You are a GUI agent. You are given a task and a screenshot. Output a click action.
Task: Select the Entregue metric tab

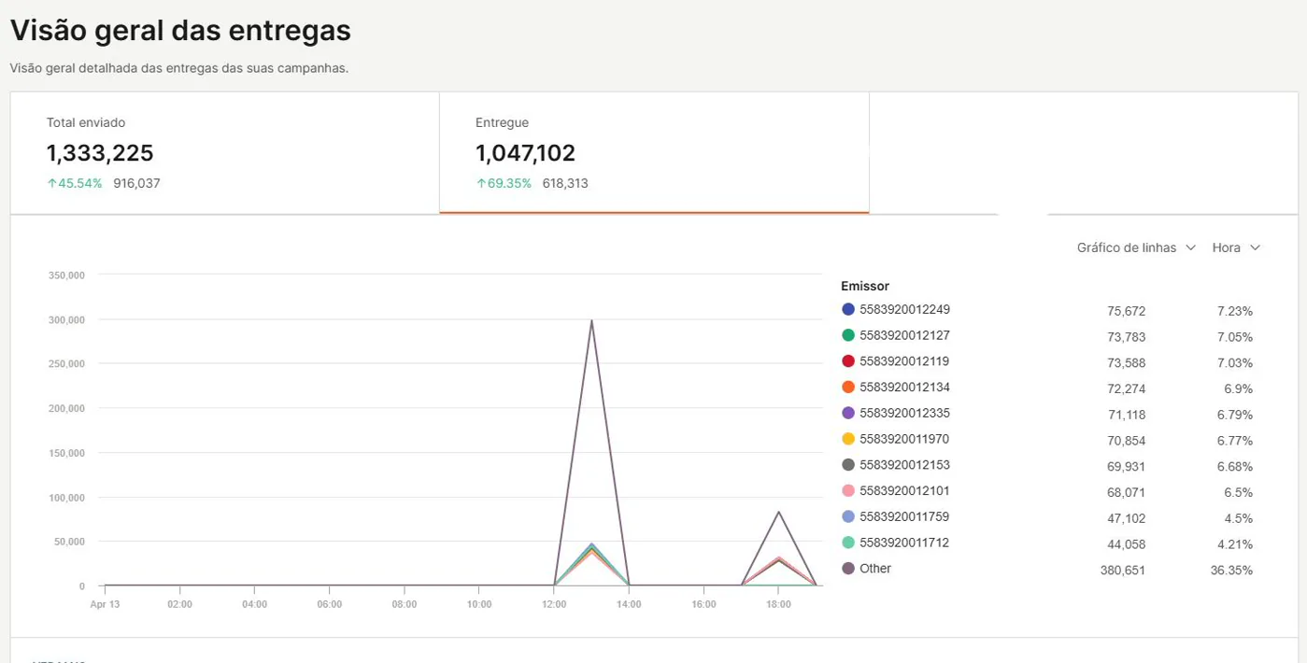pyautogui.click(x=654, y=153)
